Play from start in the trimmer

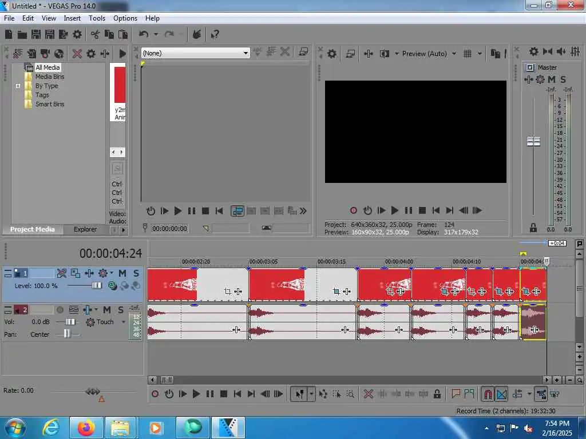click(164, 211)
